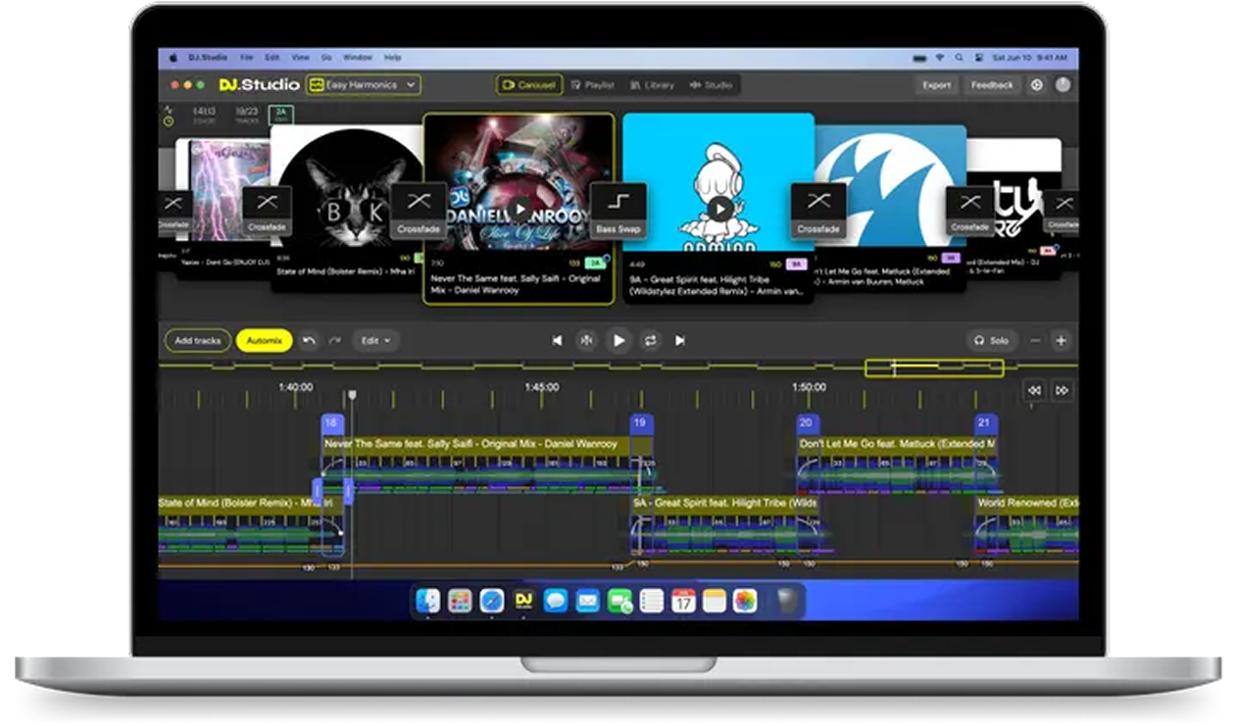Play the Great Spirit track from artwork
This screenshot has height=726, width=1235.
click(x=719, y=208)
